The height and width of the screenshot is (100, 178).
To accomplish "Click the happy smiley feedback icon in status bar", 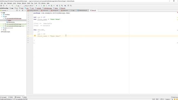I will click(175, 99).
